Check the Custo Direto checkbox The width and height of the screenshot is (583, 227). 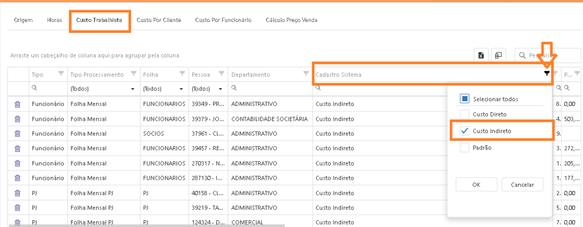click(x=465, y=114)
